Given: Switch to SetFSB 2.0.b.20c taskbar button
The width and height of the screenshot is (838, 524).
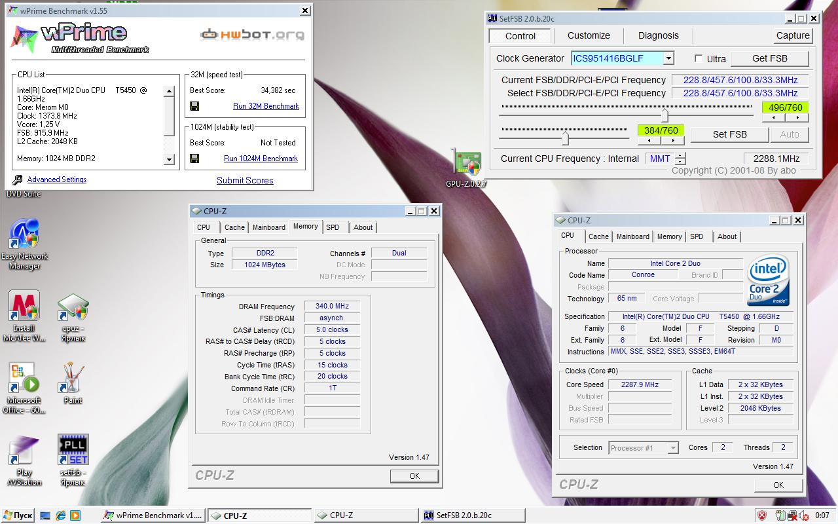Looking at the screenshot, I should (x=471, y=515).
